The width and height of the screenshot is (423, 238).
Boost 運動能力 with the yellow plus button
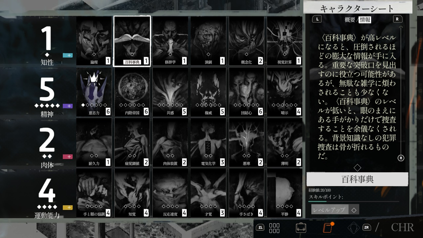(x=68, y=208)
